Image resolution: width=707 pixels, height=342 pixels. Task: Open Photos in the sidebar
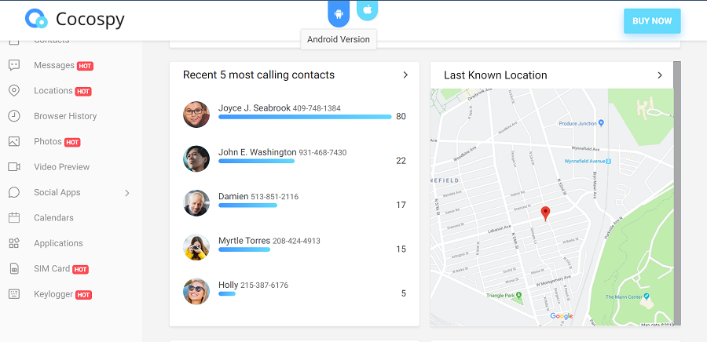[48, 141]
